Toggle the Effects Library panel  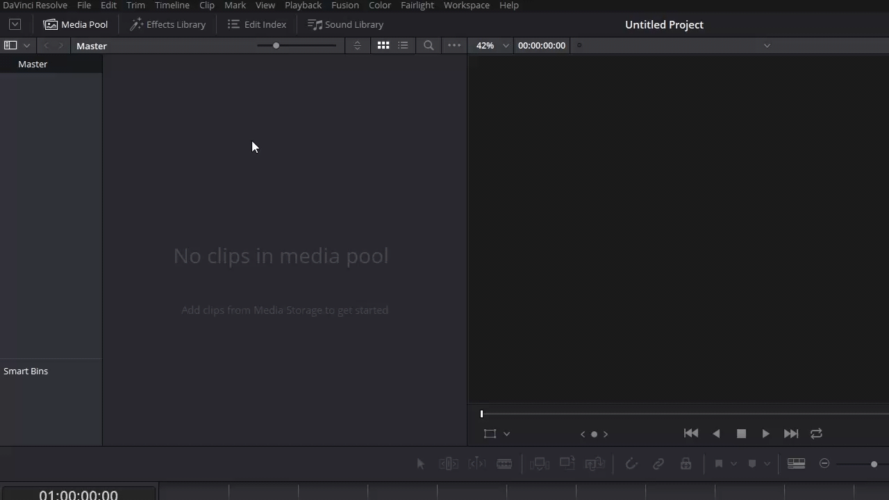tap(167, 24)
